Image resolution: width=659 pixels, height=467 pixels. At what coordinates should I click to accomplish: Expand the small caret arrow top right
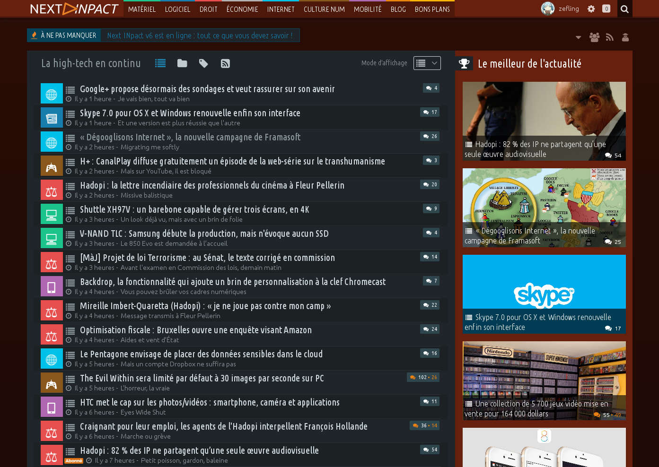pyautogui.click(x=578, y=37)
